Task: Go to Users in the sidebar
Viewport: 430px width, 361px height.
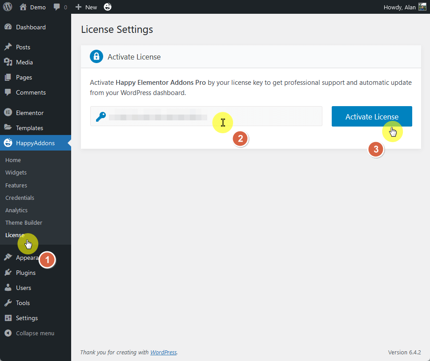Action: click(x=23, y=288)
